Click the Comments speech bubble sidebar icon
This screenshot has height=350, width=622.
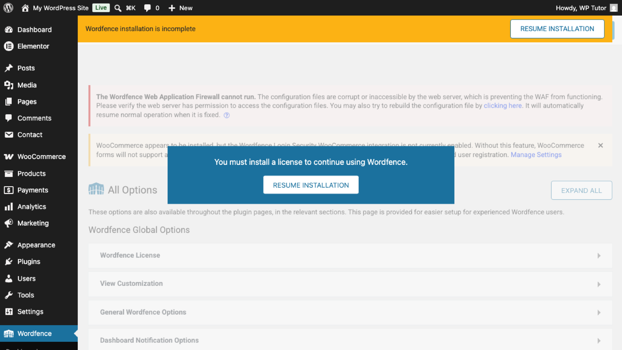[9, 118]
